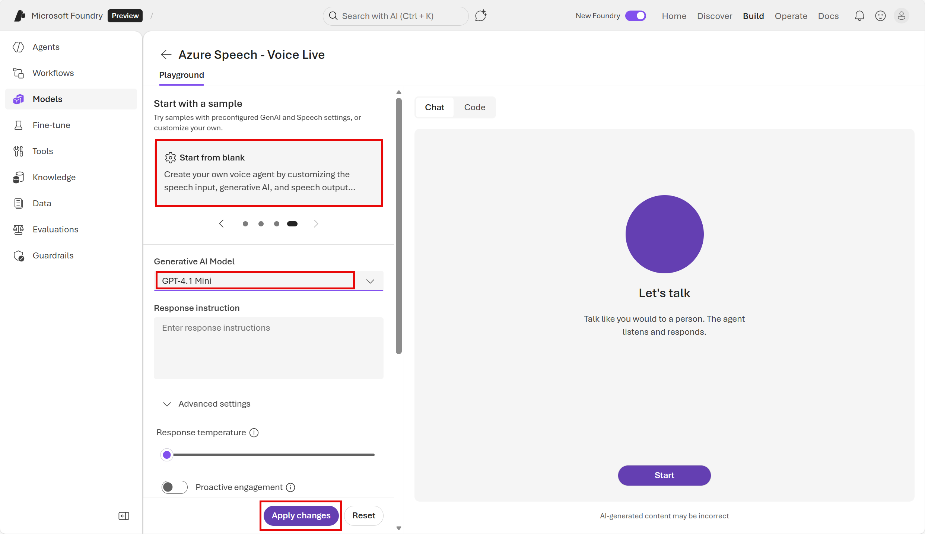Select the Chat tab
Image resolution: width=925 pixels, height=534 pixels.
[x=434, y=107]
